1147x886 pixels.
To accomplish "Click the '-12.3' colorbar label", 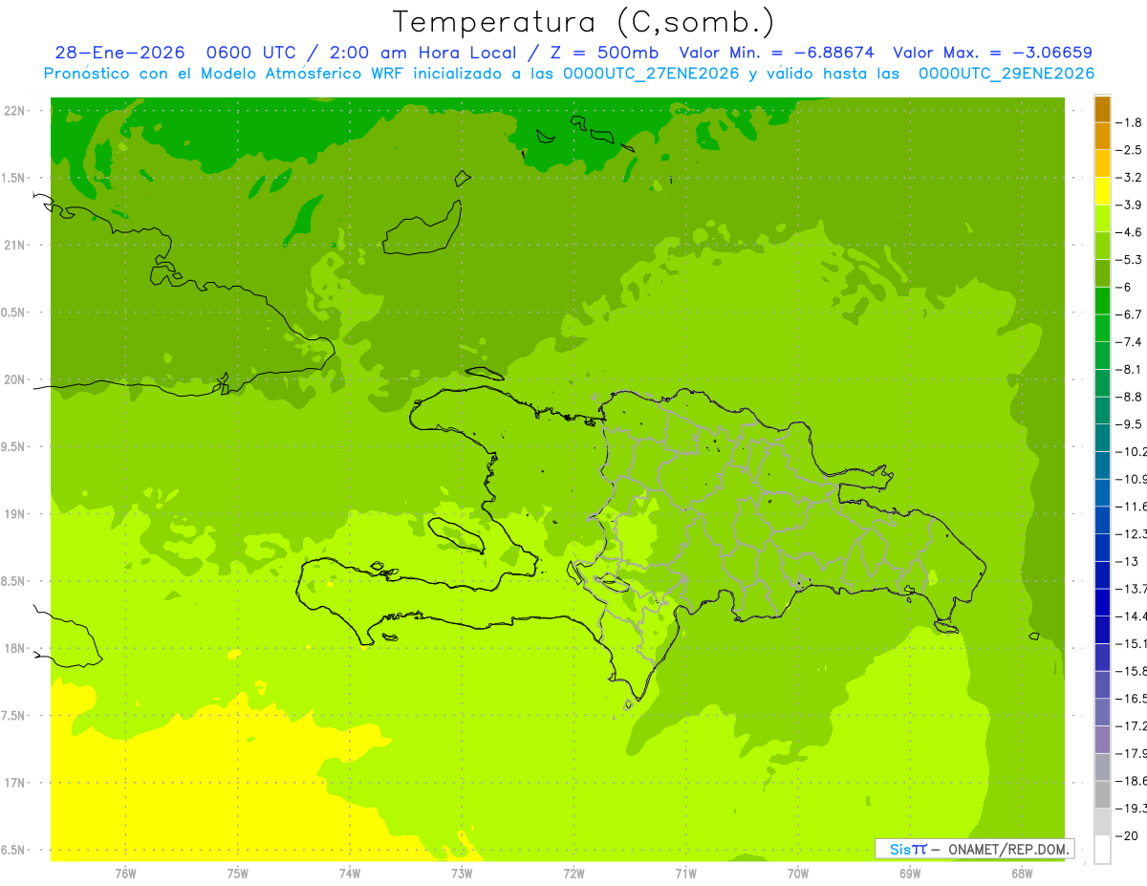I will tap(1133, 533).
